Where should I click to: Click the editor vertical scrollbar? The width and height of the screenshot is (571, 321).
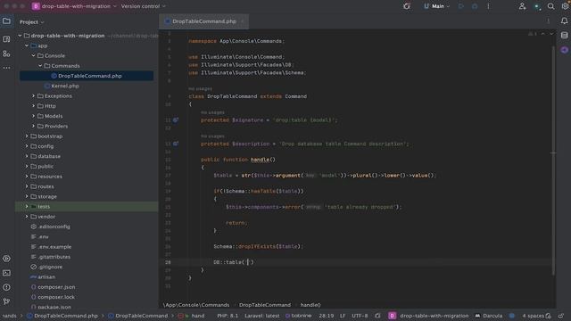pos(553,160)
